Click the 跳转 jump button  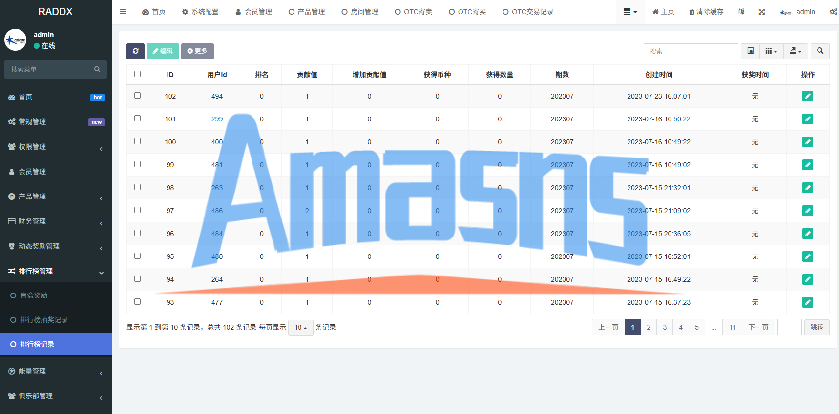click(817, 327)
